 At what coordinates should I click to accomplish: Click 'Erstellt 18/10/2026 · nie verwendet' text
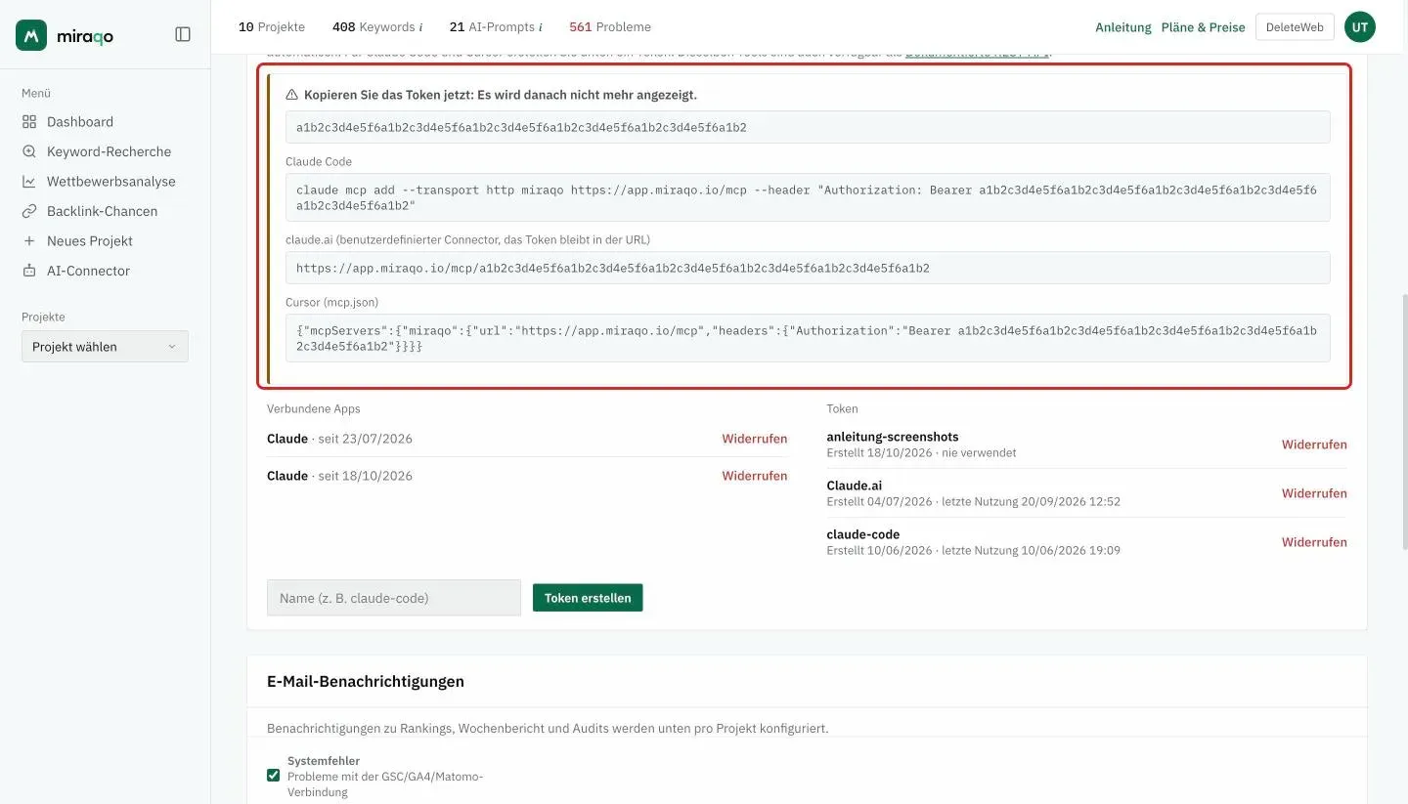[921, 453]
